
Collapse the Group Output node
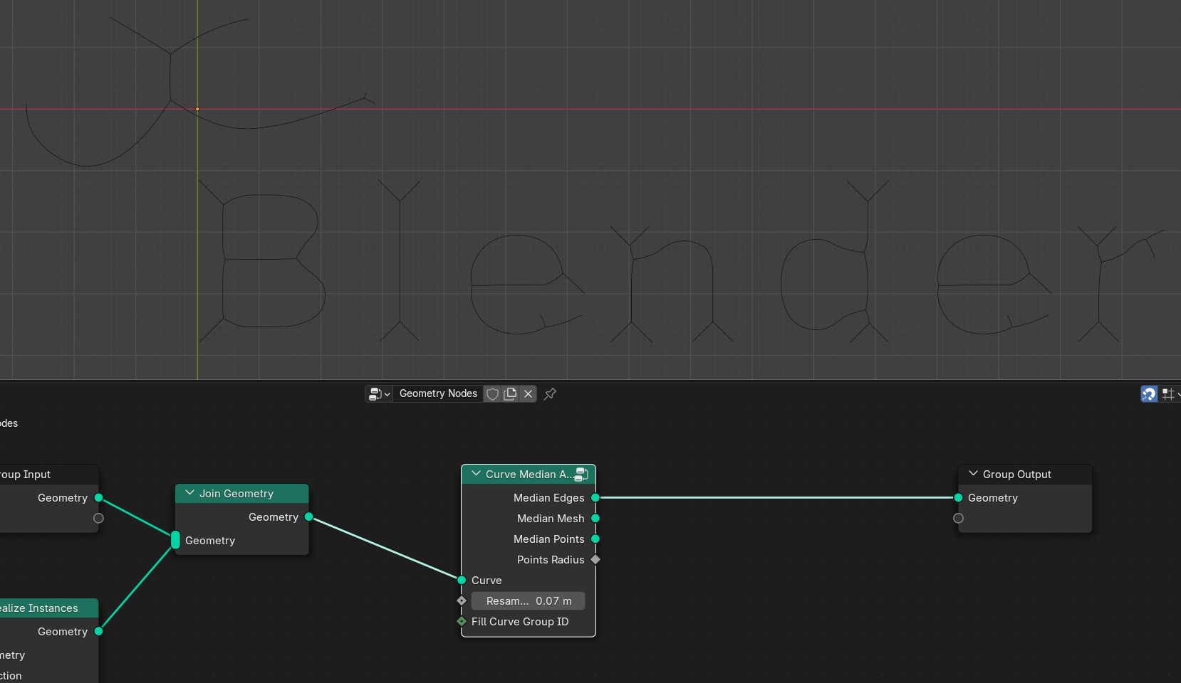pyautogui.click(x=973, y=473)
